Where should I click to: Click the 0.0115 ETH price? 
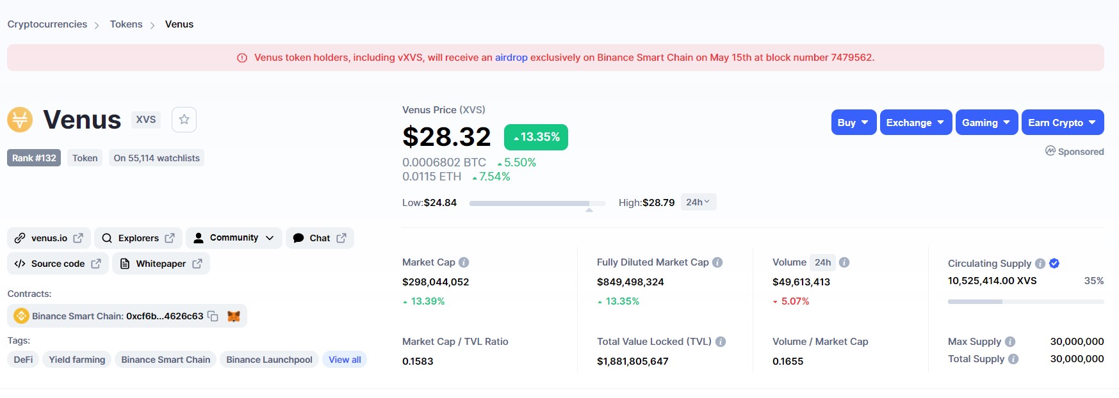[432, 177]
